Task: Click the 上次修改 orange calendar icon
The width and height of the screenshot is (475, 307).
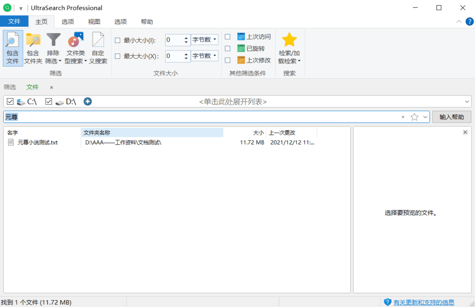Action: coord(241,60)
